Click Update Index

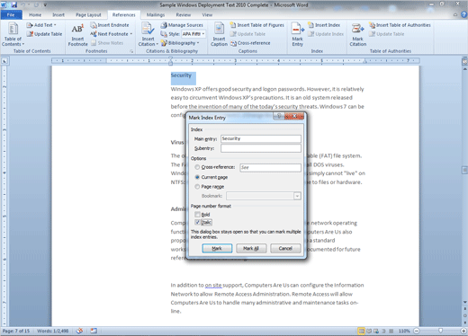click(x=326, y=34)
